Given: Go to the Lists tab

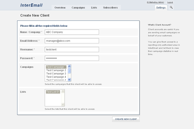Looking at the screenshot, I should [94, 8].
